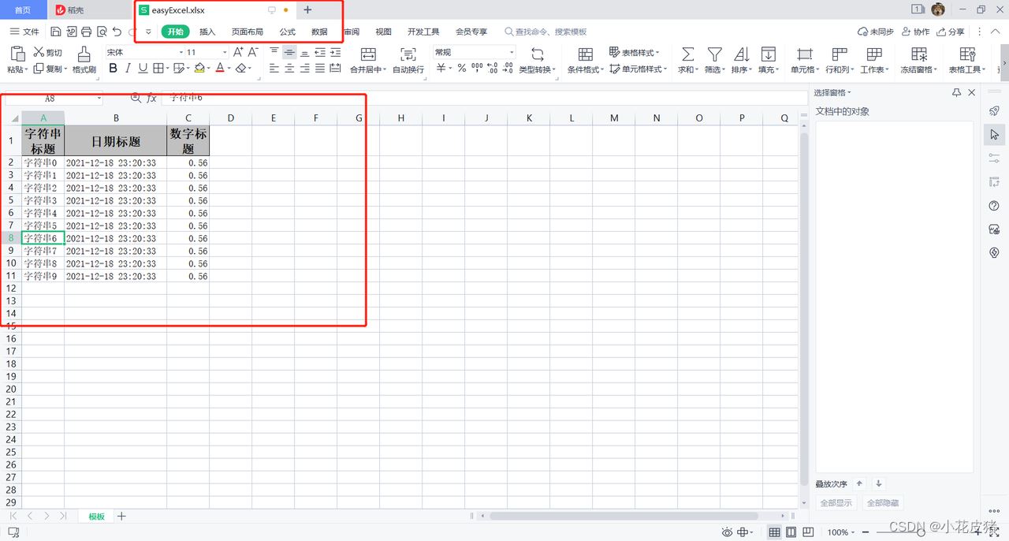Click the Print icon in quick toolbar
Image resolution: width=1009 pixels, height=541 pixels.
point(86,32)
